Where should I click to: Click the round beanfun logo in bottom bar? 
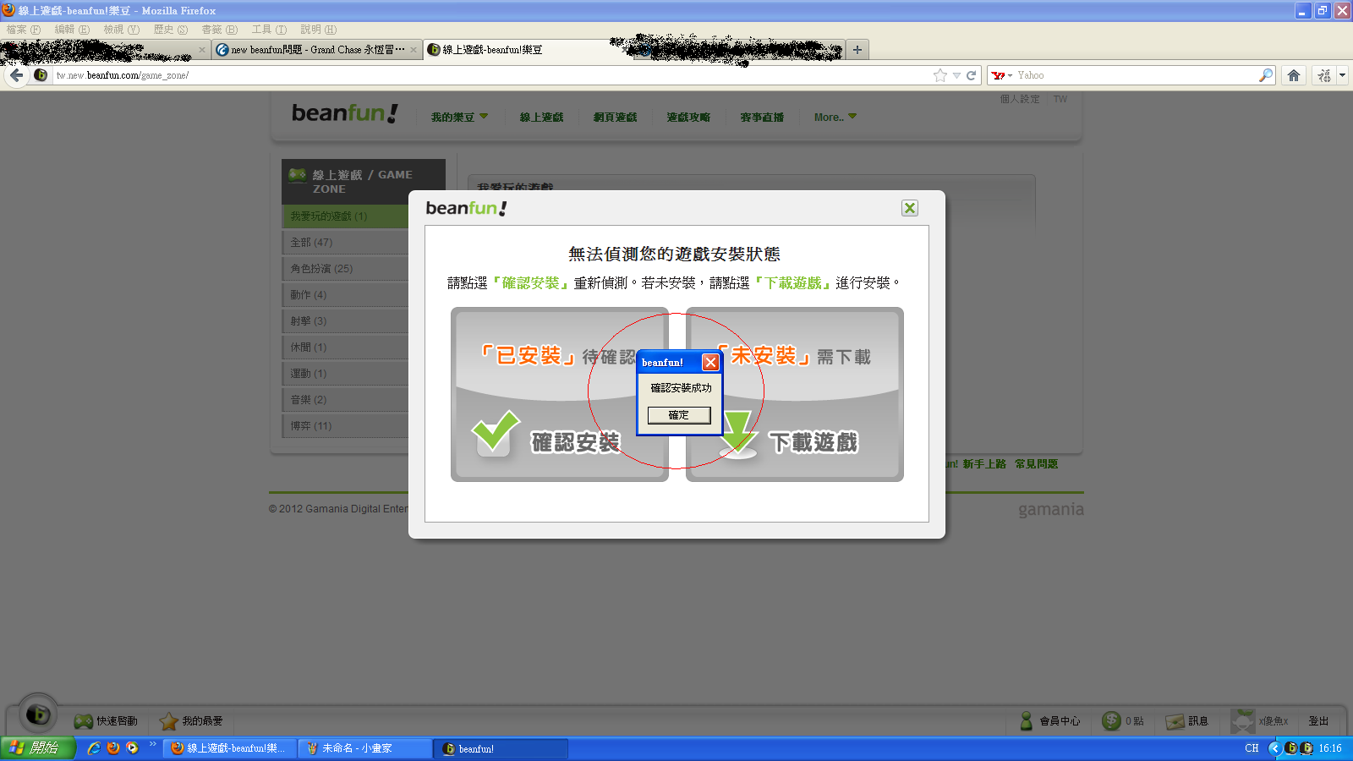tap(38, 714)
